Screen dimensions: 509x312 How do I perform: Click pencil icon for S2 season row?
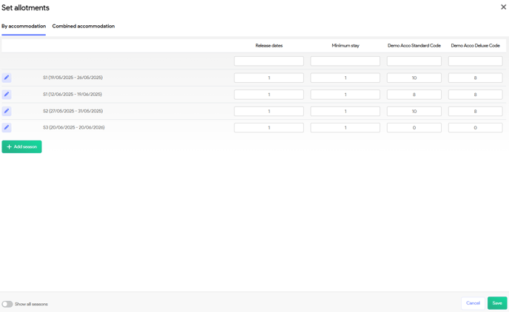[7, 111]
